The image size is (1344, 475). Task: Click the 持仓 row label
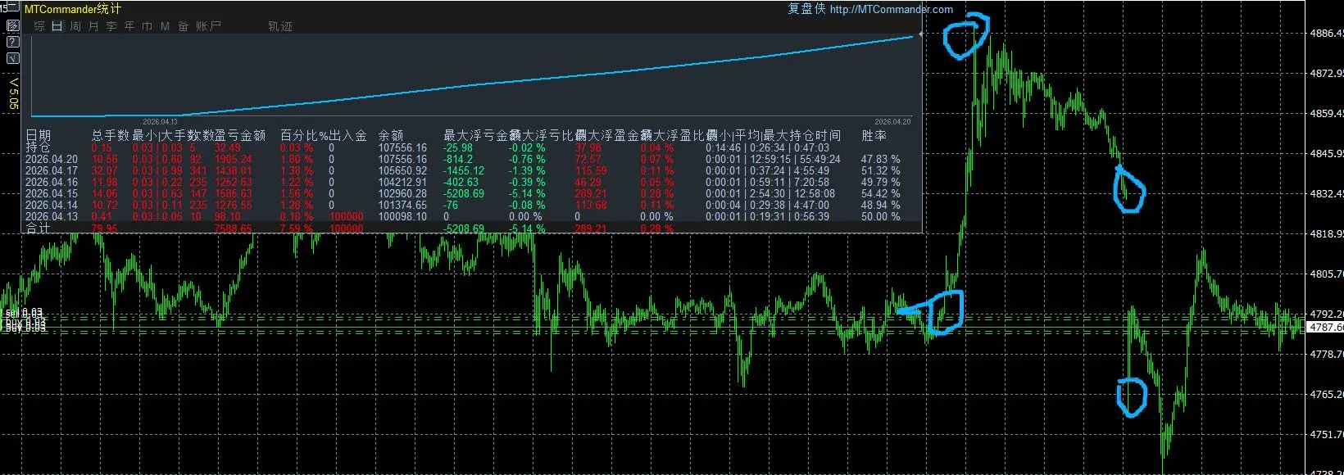point(38,147)
